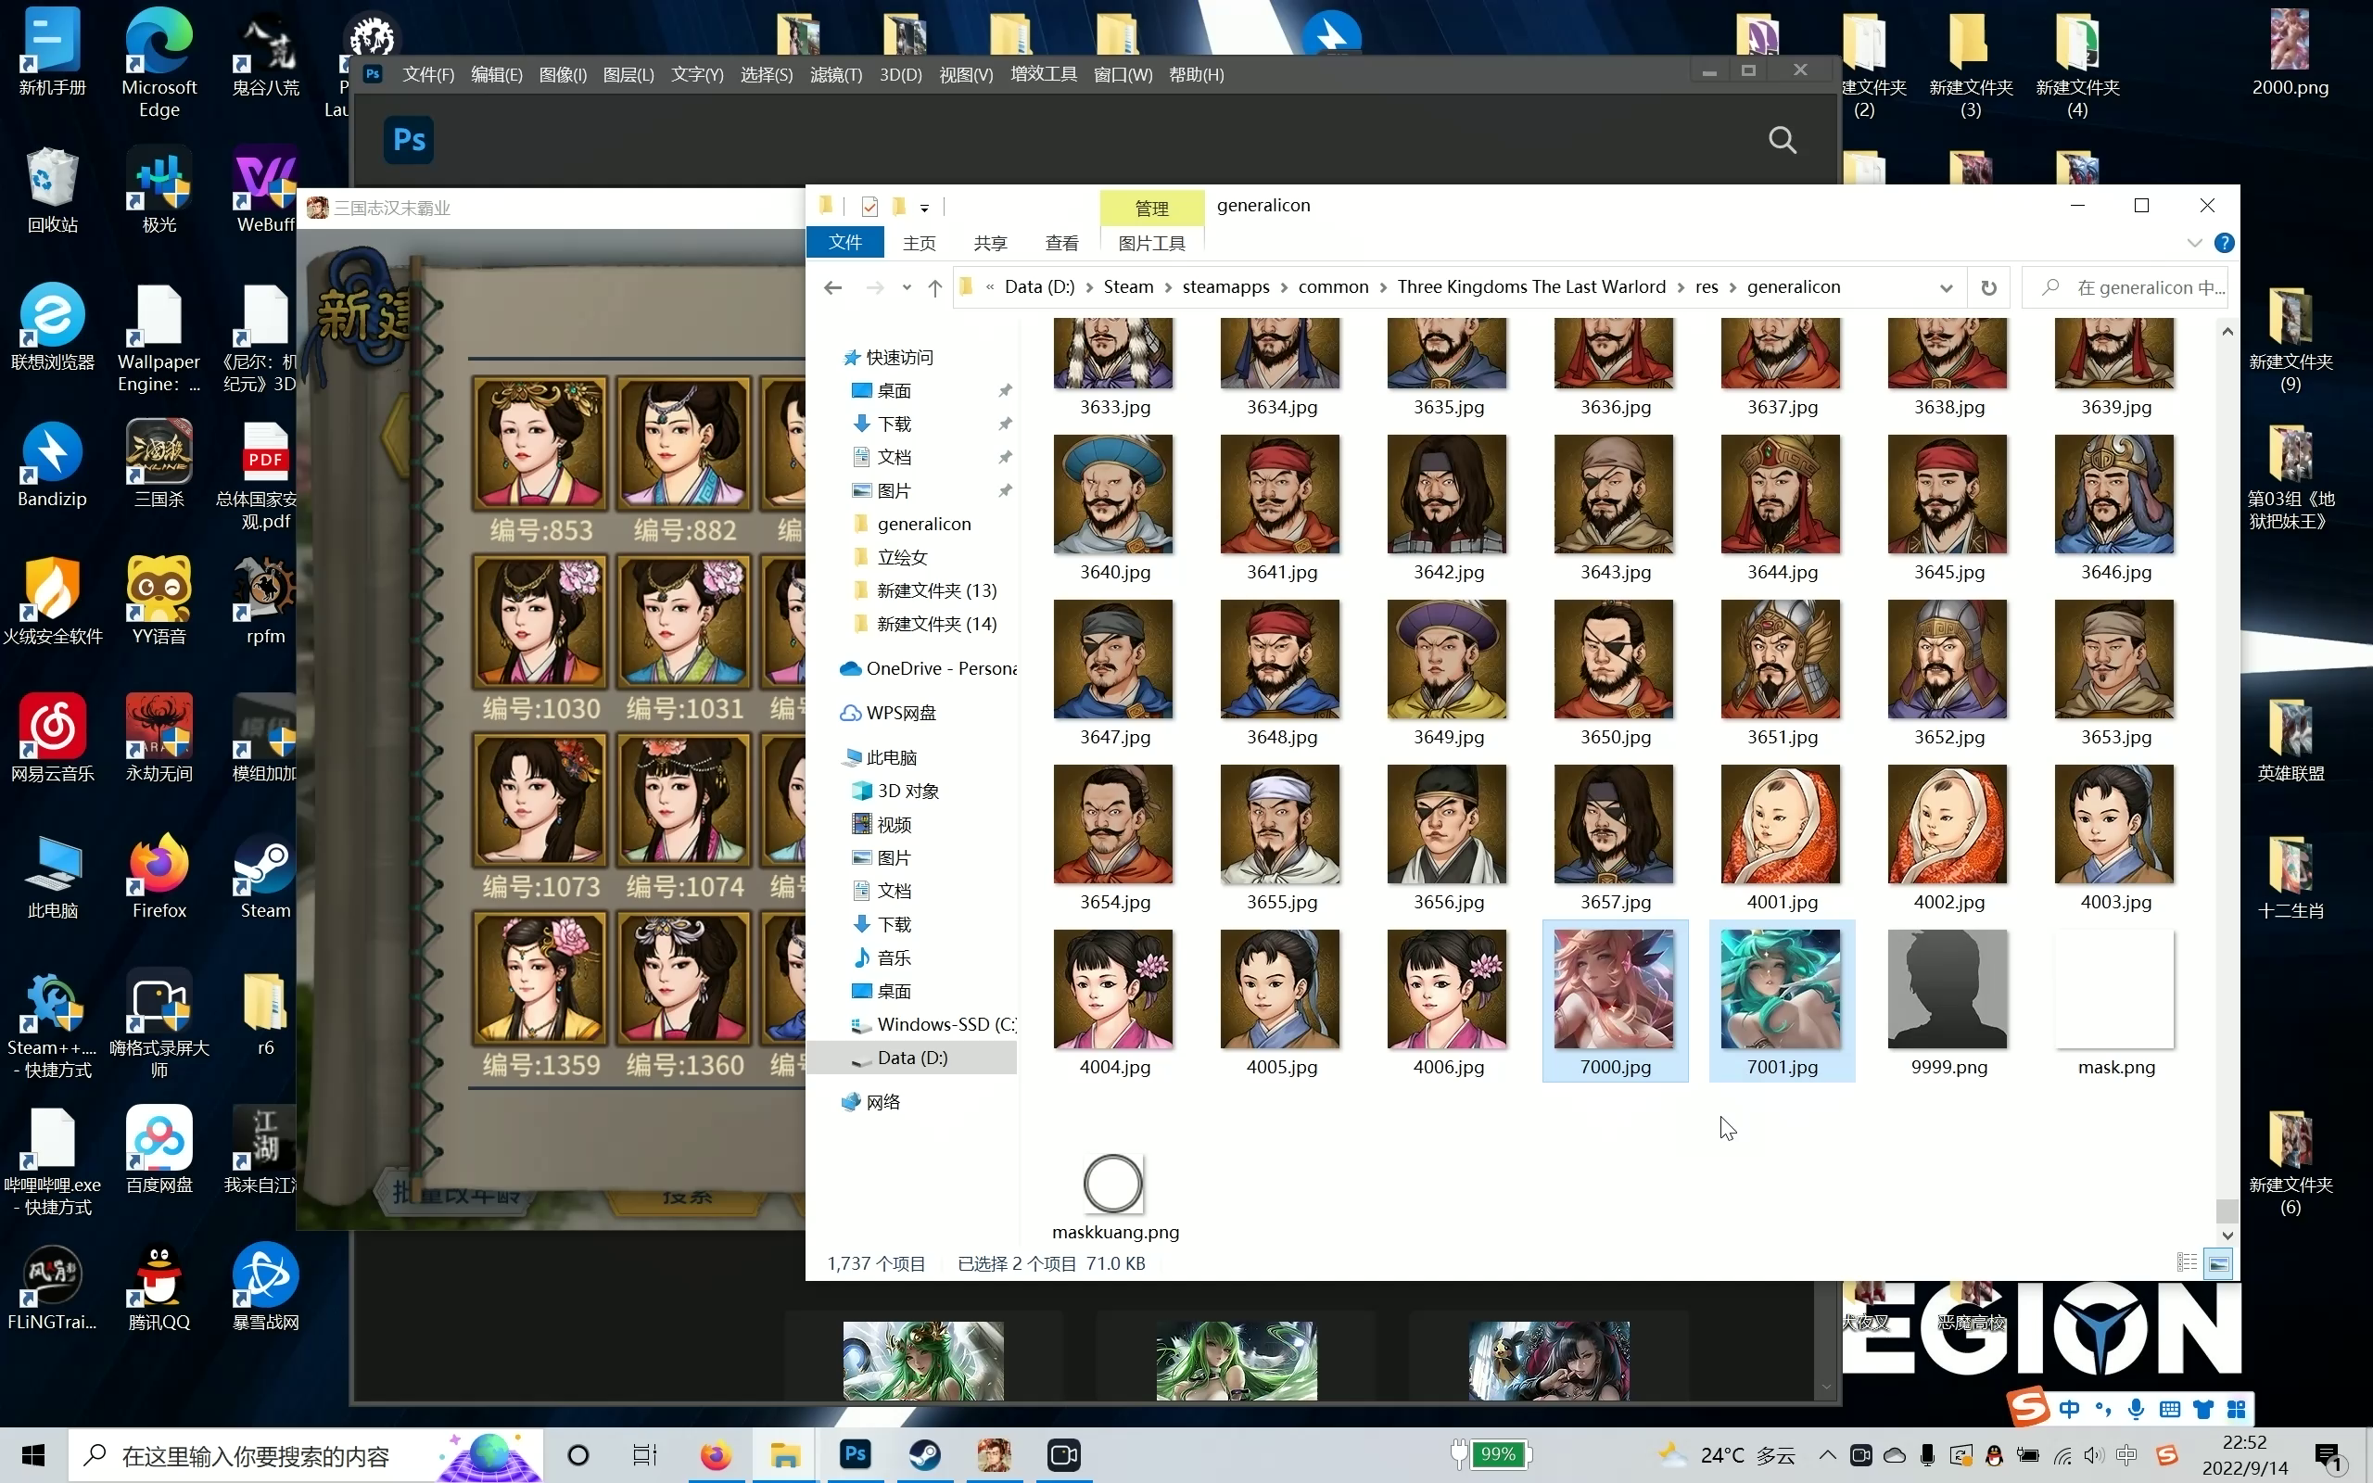Open the 网易云音乐 desktop shortcut

53,740
